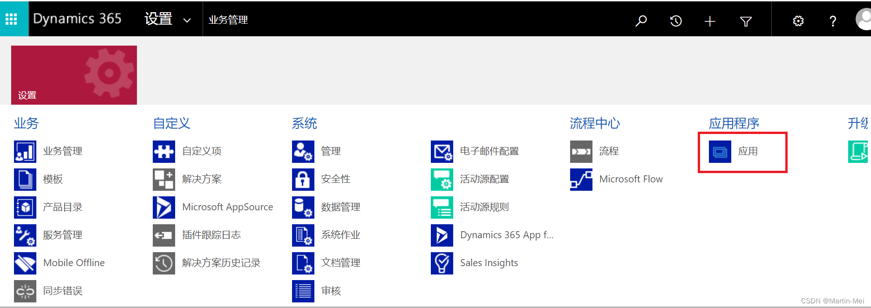Open the 活动源规则 green icon
The width and height of the screenshot is (871, 308).
[x=442, y=208]
